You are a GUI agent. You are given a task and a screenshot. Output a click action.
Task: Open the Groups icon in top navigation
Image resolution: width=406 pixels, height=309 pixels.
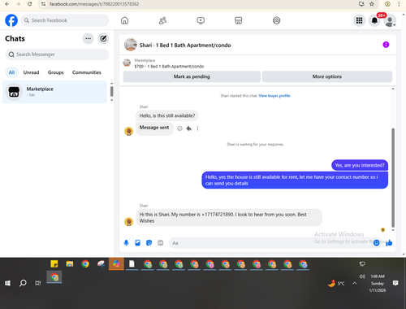(x=276, y=20)
